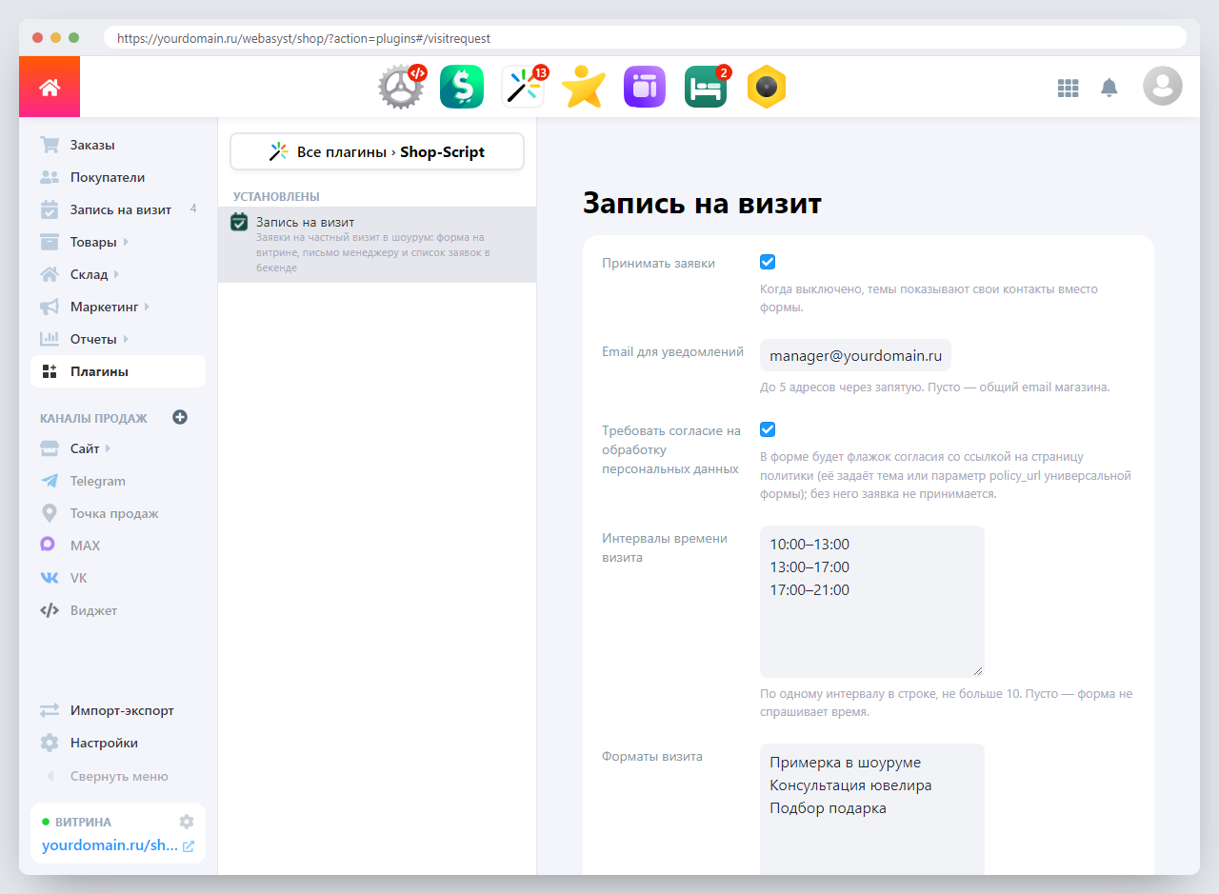Open notifications bell
Image resolution: width=1219 pixels, height=894 pixels.
click(x=1109, y=88)
